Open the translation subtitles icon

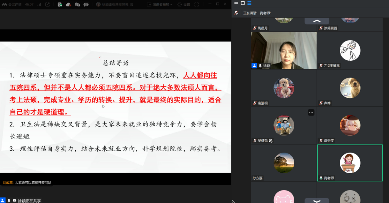pos(77,4)
